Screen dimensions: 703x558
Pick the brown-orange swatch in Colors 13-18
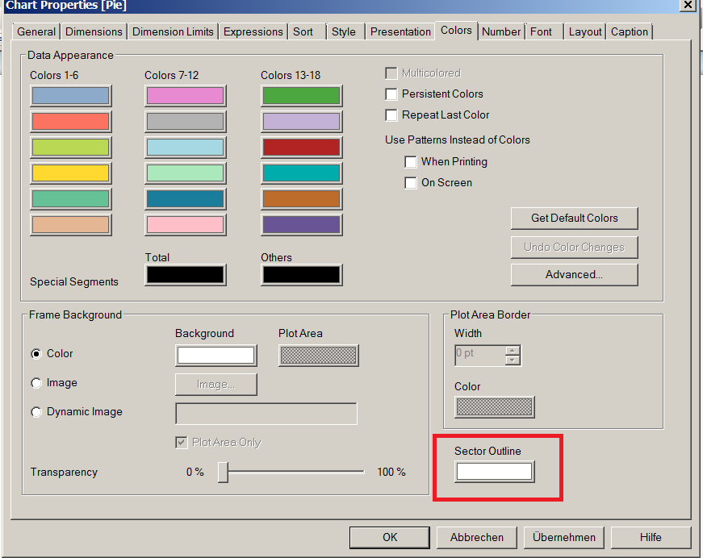(x=301, y=199)
